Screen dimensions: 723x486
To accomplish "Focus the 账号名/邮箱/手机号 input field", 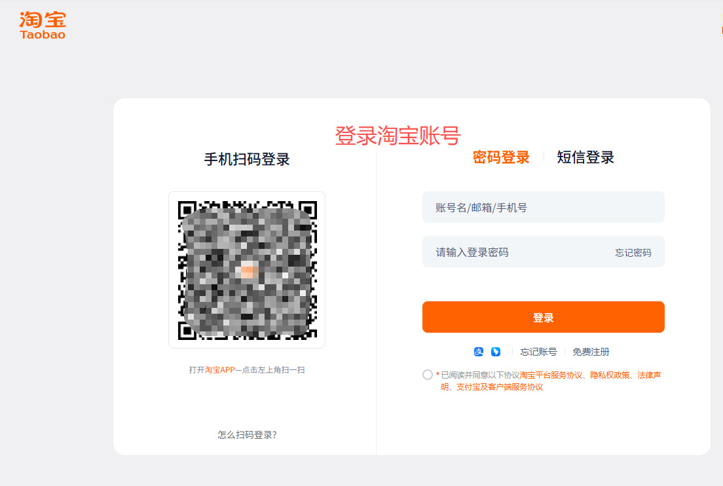I will tap(543, 207).
